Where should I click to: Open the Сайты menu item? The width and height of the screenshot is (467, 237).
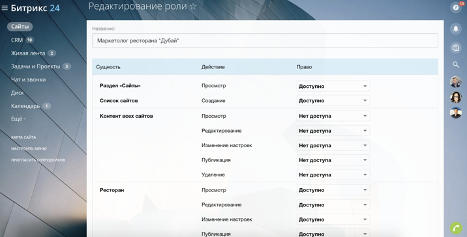coord(20,27)
